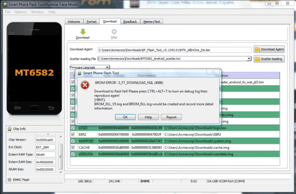Uncheck the CACHE partition checkbox
The width and height of the screenshot is (296, 194).
click(73, 147)
